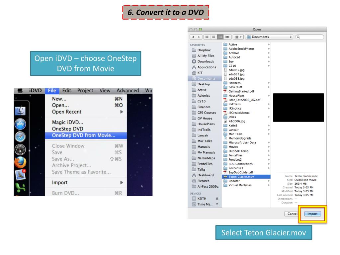Viewport: 340px width, 255px height.
Task: Open the Edit menu
Action: 66,90
